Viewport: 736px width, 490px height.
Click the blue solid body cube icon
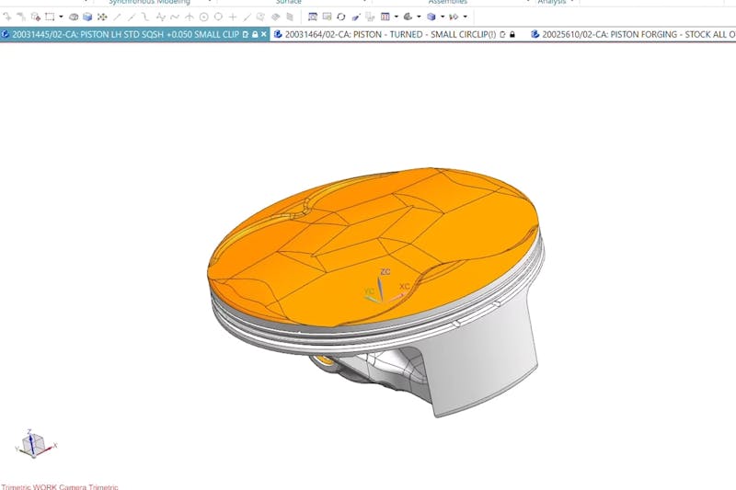tap(87, 17)
